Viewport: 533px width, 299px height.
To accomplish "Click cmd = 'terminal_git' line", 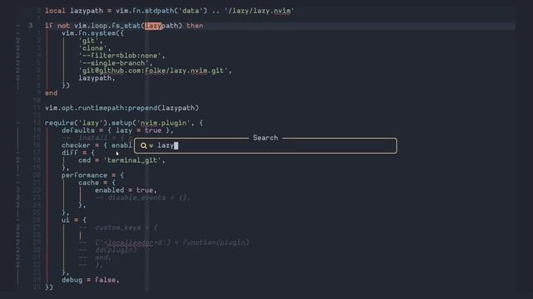I will [x=122, y=160].
